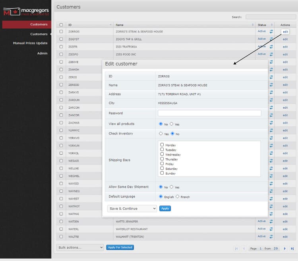Click the refresh icon in the ZACMAR row

click(271, 123)
